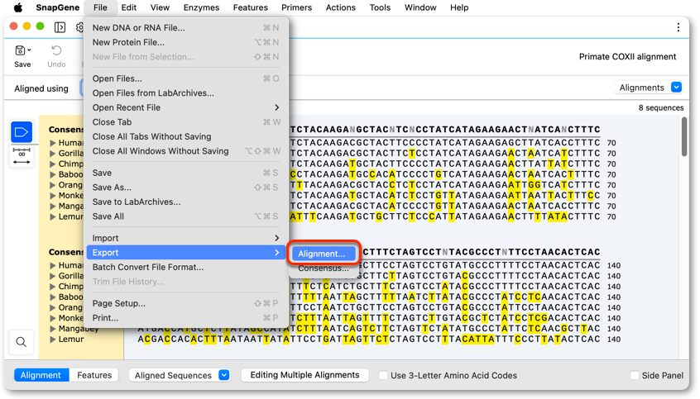Switch to the Features tab
Viewport: 700px width, 399px height.
(94, 375)
